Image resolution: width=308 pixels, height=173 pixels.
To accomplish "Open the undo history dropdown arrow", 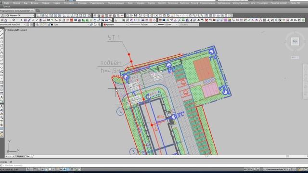I will tap(180, 15).
